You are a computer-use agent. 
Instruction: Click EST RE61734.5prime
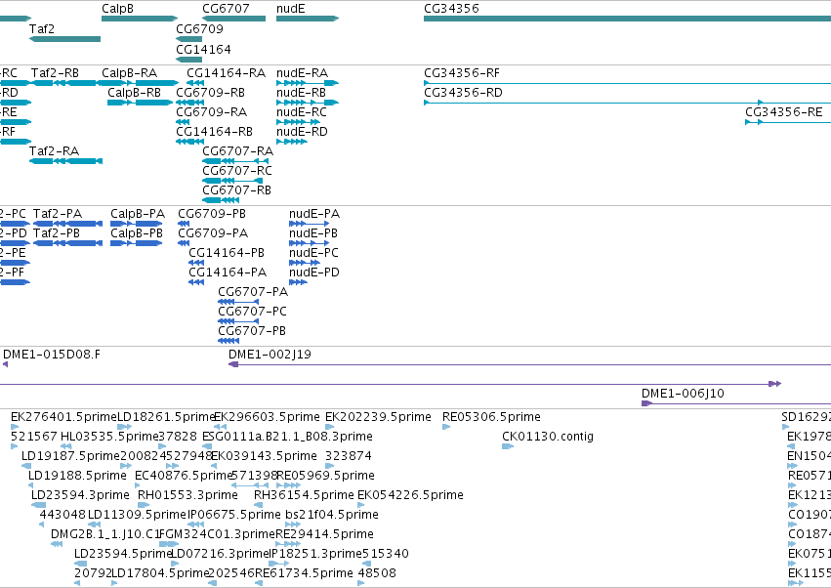305,573
